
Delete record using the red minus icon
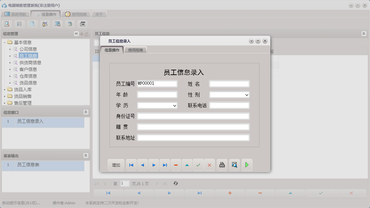coord(176,165)
